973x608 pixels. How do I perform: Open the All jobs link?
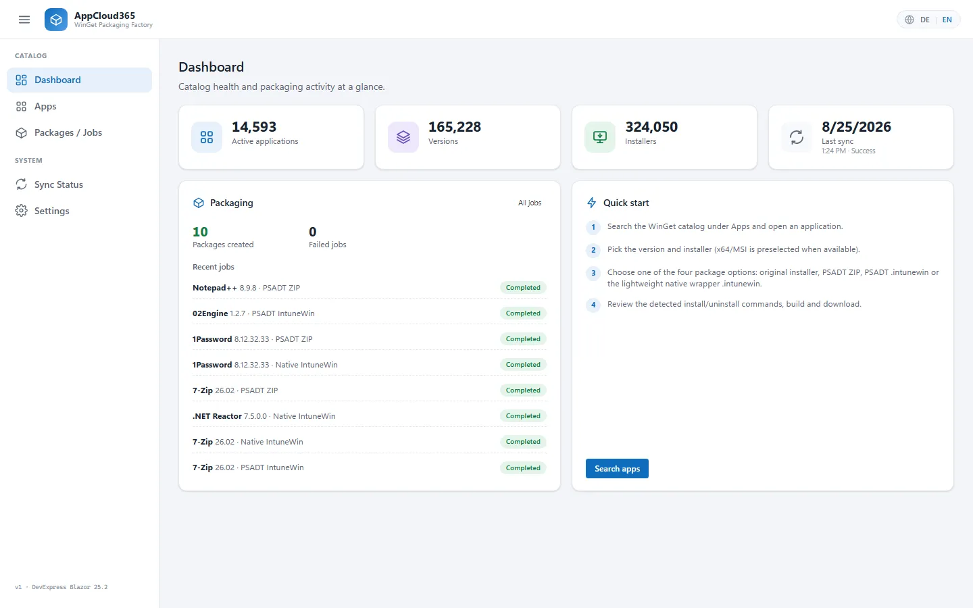[530, 203]
